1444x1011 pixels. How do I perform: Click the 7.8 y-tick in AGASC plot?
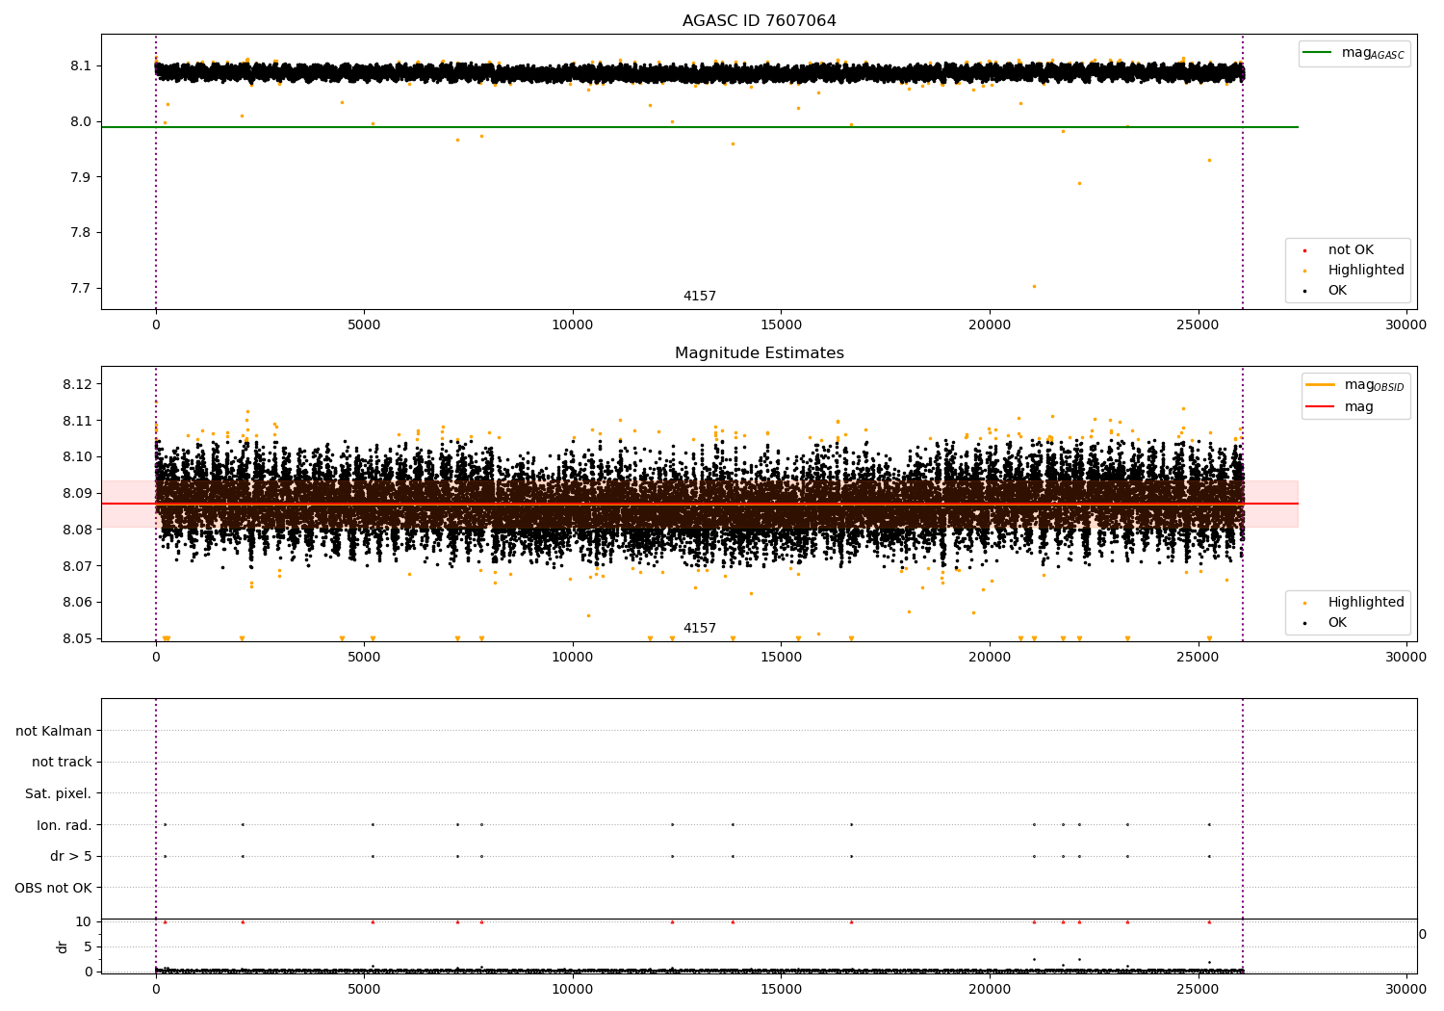(x=82, y=233)
